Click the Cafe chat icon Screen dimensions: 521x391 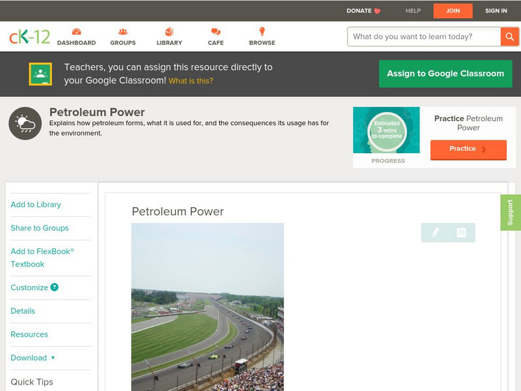pyautogui.click(x=216, y=32)
